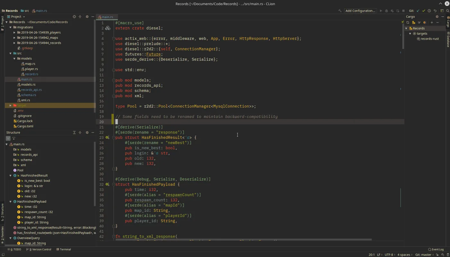Click the Search Everywhere magnifier icon

point(447,11)
